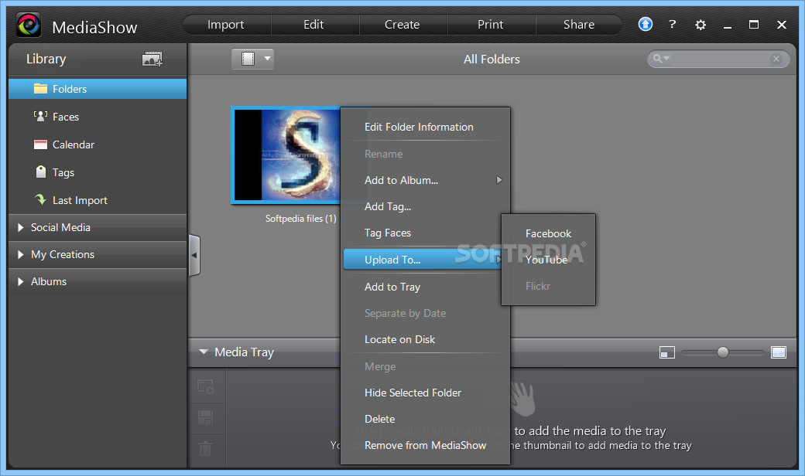Upload to Facebook from submenu
This screenshot has width=805, height=476.
[548, 233]
